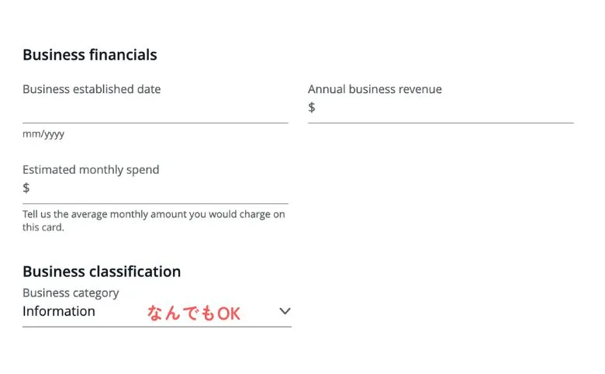Click the red 'なんでもOK' annotation
This screenshot has height=374, width=605.
pos(194,313)
